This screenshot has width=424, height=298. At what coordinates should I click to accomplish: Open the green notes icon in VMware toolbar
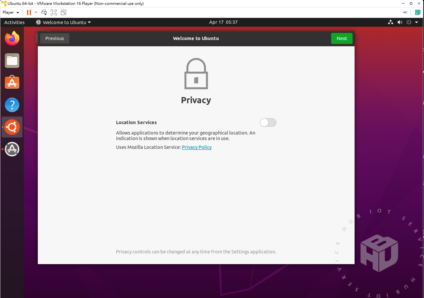pyautogui.click(x=417, y=12)
